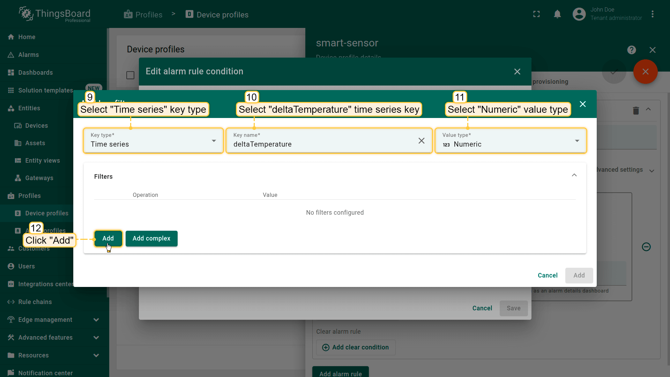670x377 pixels.
Task: Click the Key name input field
Action: point(321,144)
